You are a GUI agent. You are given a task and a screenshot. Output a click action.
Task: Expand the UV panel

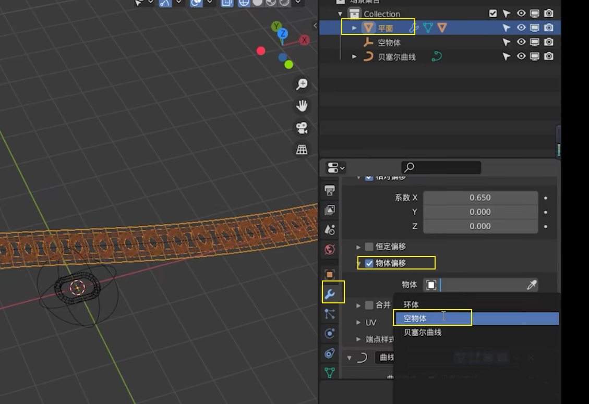pos(358,322)
